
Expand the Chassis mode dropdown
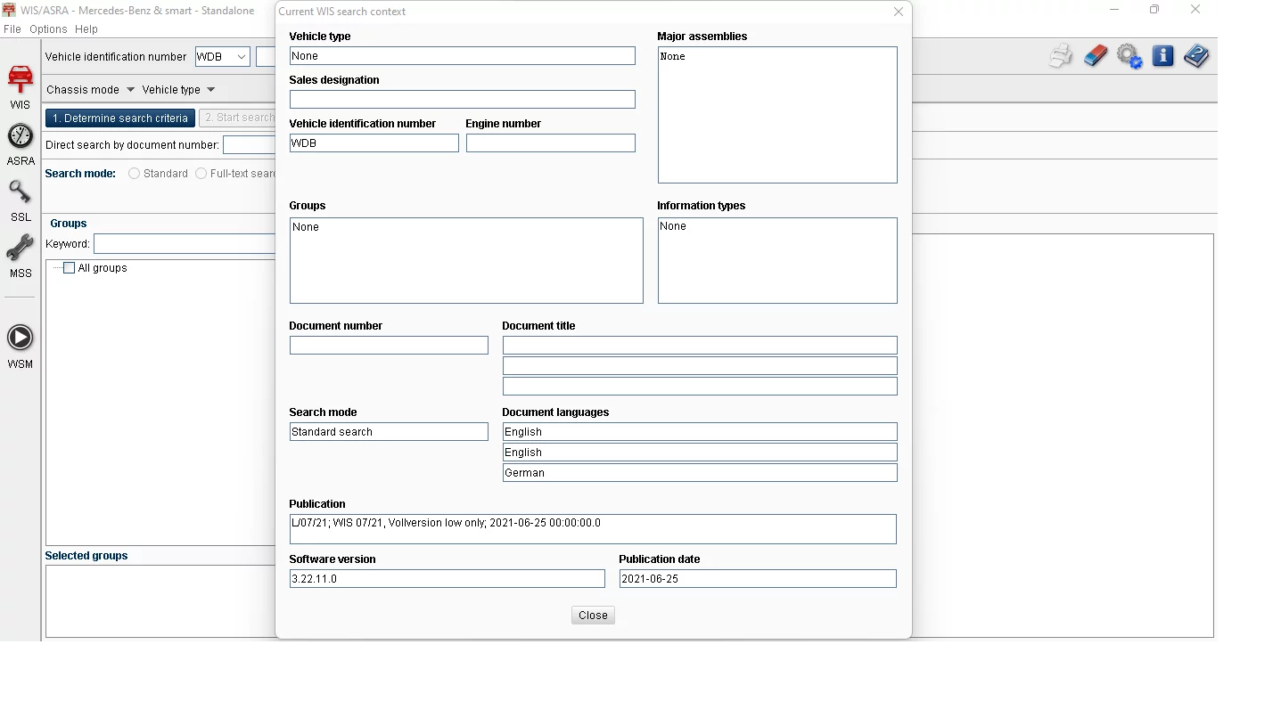click(x=90, y=90)
